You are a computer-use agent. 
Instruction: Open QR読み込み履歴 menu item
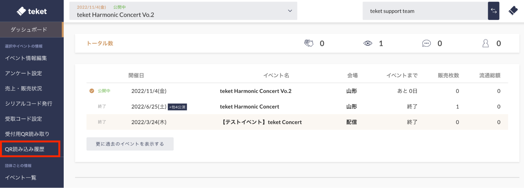pyautogui.click(x=25, y=149)
